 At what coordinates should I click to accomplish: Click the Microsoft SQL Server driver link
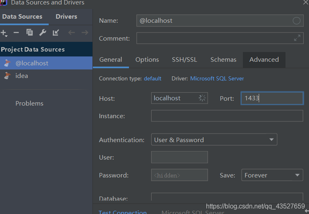tap(217, 78)
